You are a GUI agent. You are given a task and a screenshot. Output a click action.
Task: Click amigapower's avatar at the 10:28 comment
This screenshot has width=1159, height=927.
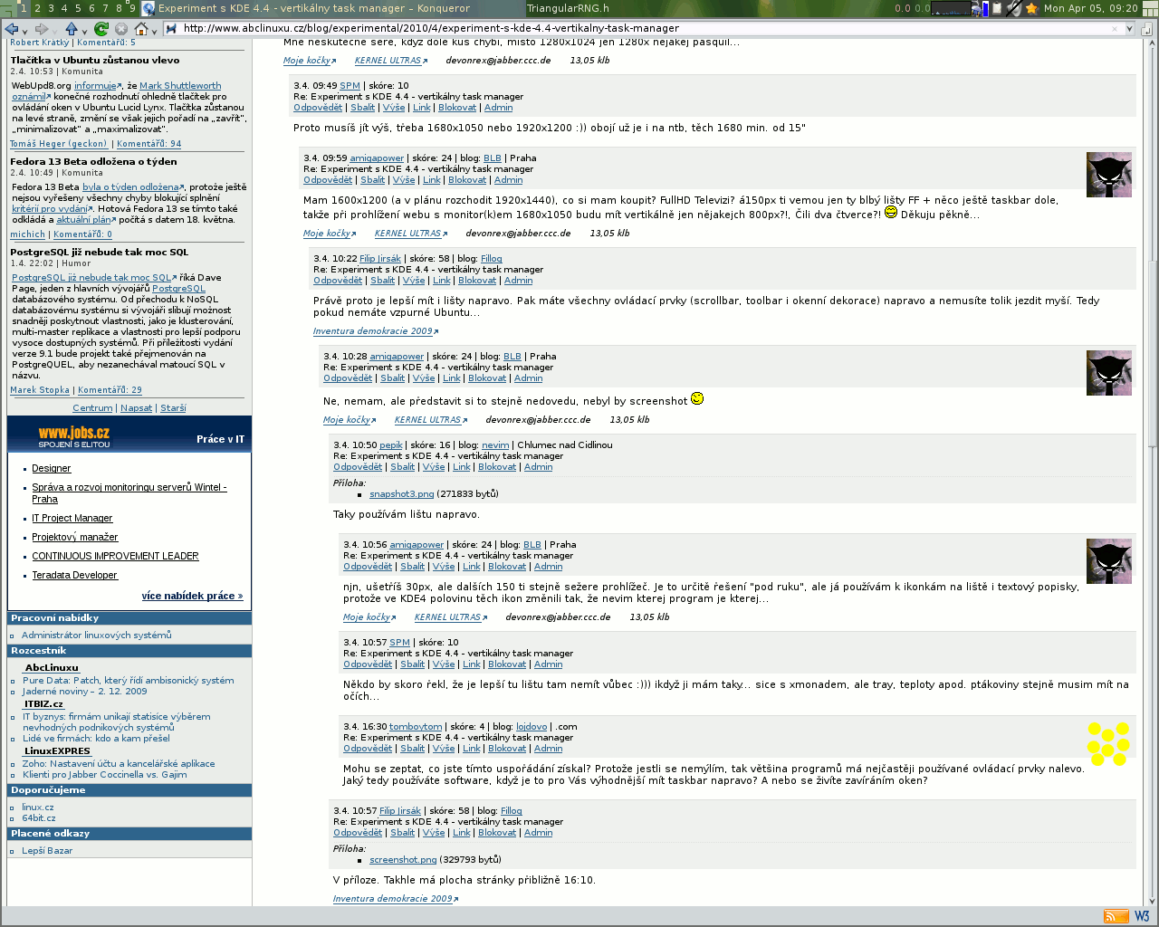(1108, 373)
